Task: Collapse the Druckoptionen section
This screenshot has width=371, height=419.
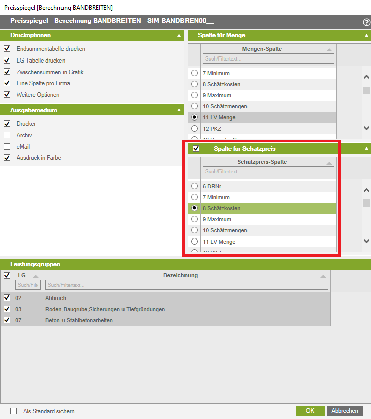Action: click(179, 36)
